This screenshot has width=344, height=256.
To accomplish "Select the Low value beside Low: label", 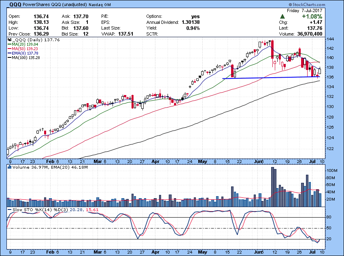I will 41,28.
